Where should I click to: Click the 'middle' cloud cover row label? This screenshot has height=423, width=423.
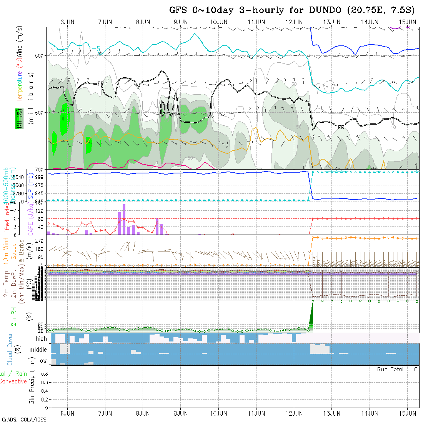pos(38,350)
